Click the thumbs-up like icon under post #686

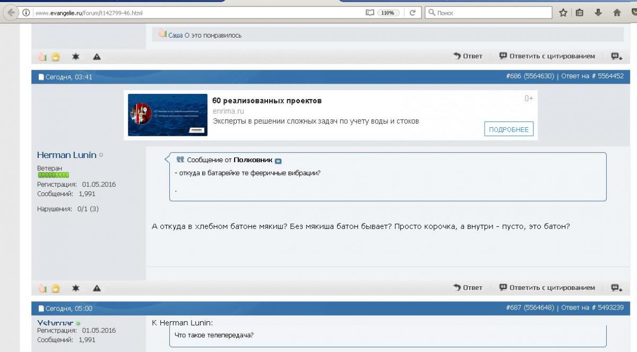pos(42,288)
